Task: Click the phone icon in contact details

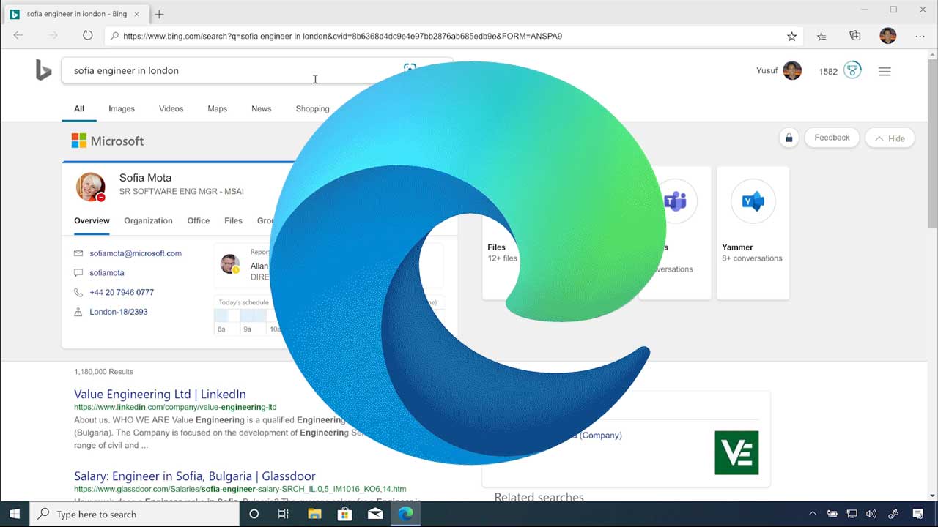Action: tap(78, 292)
